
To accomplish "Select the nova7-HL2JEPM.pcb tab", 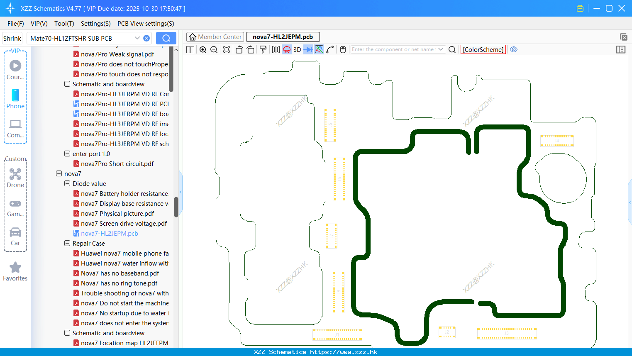I will [x=283, y=37].
